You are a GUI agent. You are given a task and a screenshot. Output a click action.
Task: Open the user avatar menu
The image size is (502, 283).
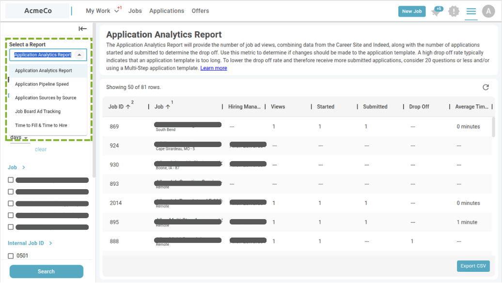(x=488, y=12)
